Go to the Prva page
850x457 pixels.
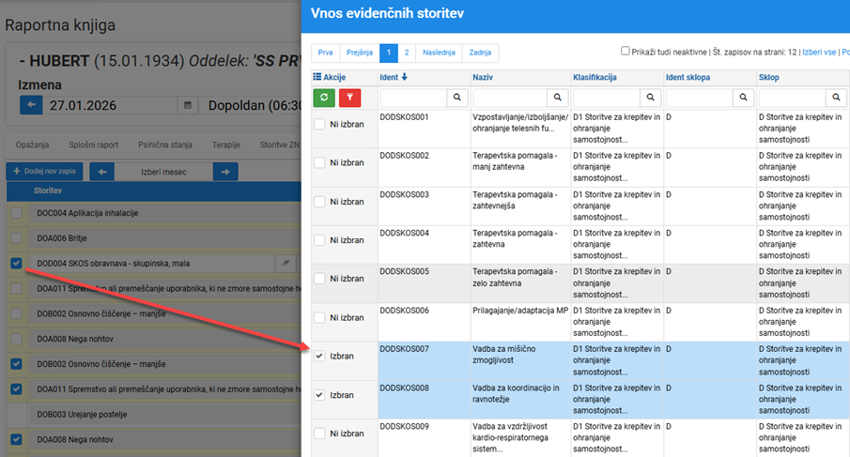(x=325, y=53)
